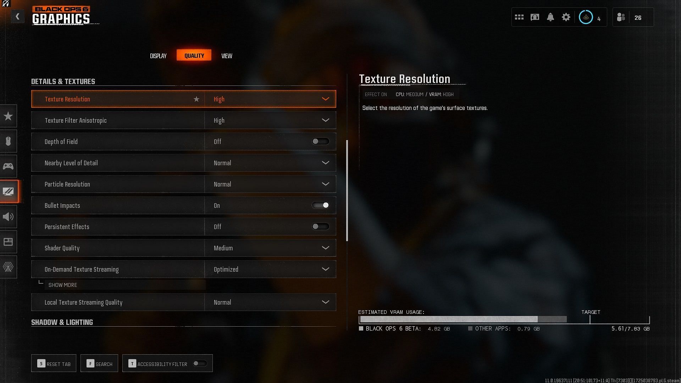Switch to the DISPLAY tab

[157, 55]
